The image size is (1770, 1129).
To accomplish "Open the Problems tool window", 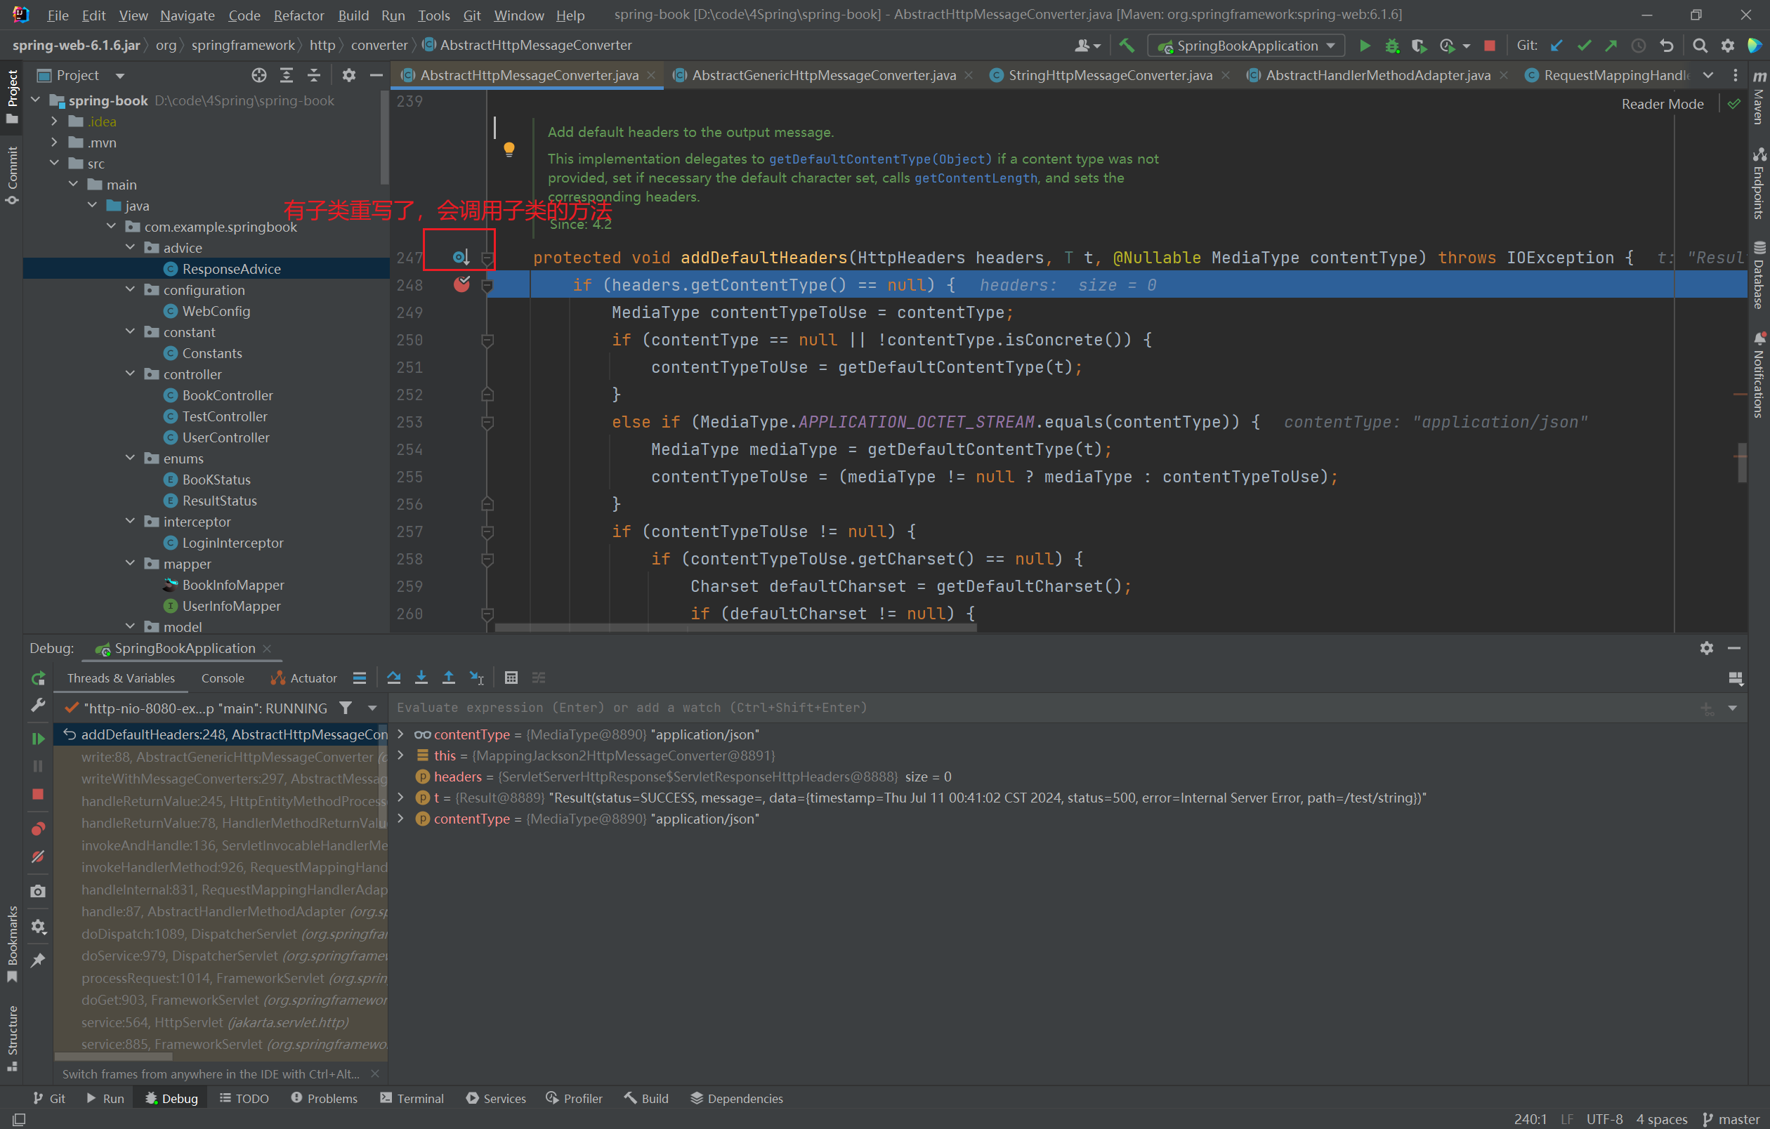I will coord(324,1098).
